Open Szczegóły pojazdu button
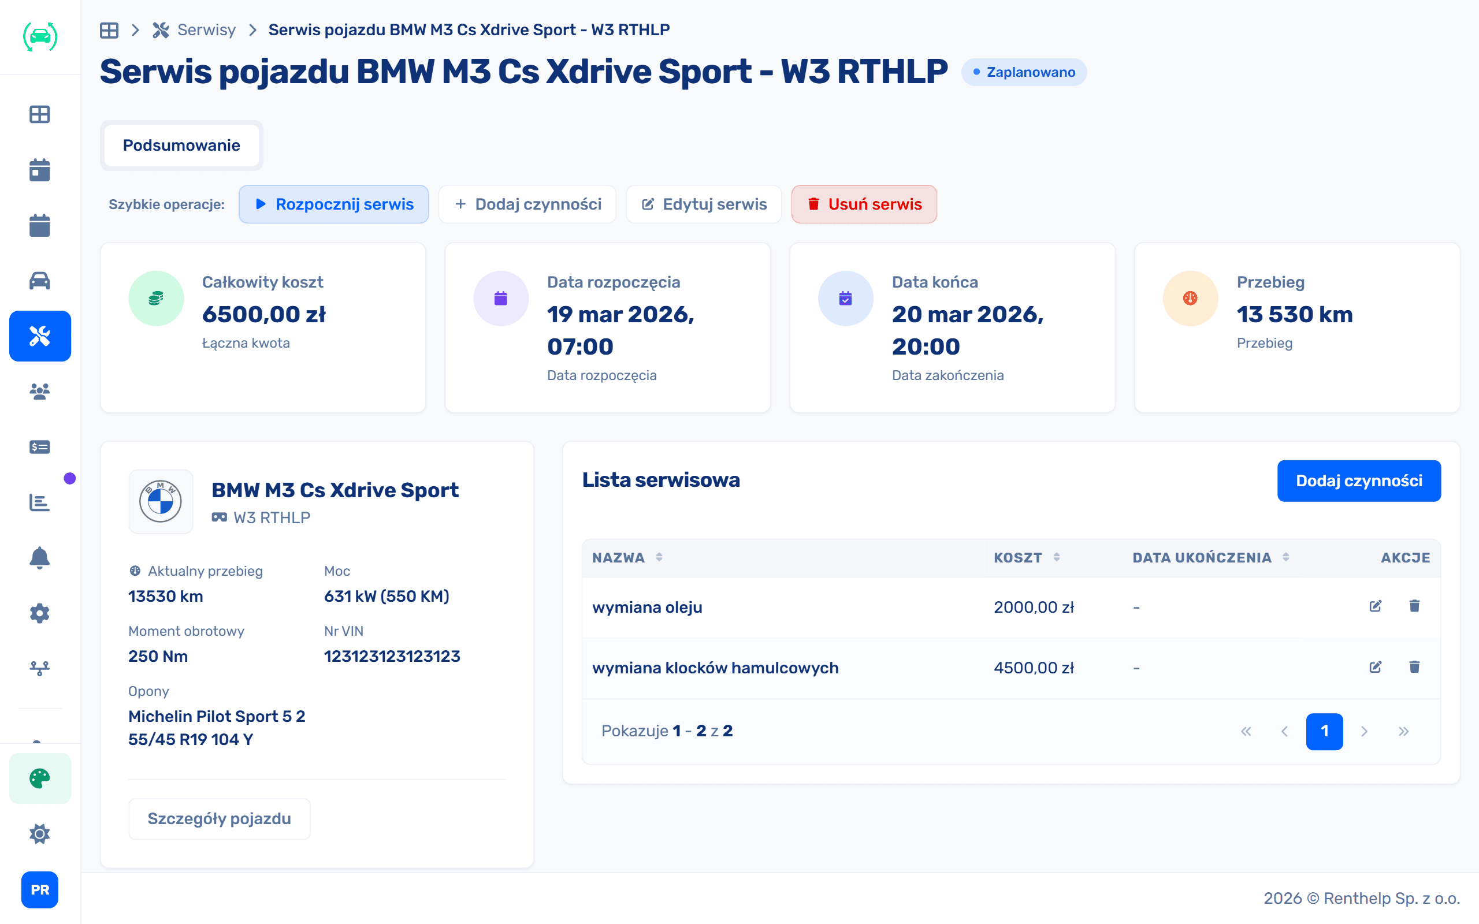Viewport: 1479px width, 924px height. tap(220, 819)
